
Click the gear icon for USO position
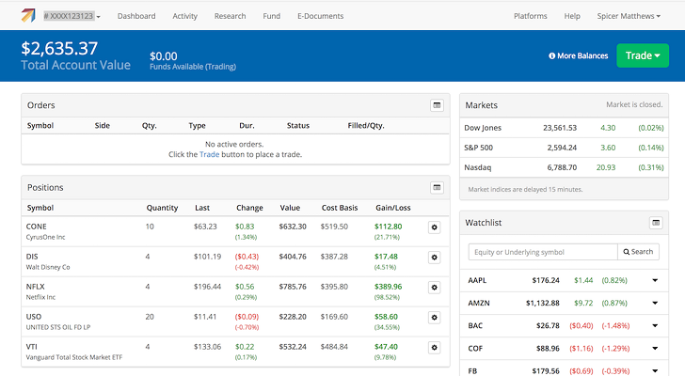click(434, 317)
